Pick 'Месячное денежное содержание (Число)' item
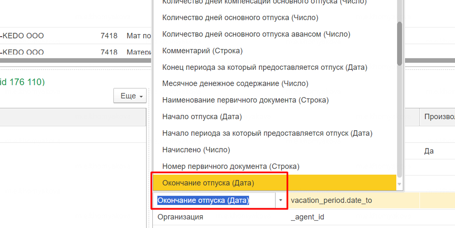455x228 pixels. 235,84
